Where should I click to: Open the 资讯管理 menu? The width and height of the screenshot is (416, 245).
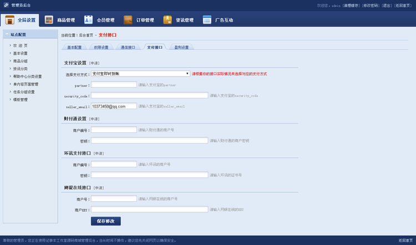coord(178,20)
